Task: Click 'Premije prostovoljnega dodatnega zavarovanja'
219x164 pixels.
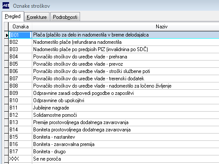Action: point(81,122)
